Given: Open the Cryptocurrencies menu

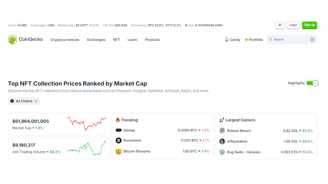Looking at the screenshot, I should point(65,40).
